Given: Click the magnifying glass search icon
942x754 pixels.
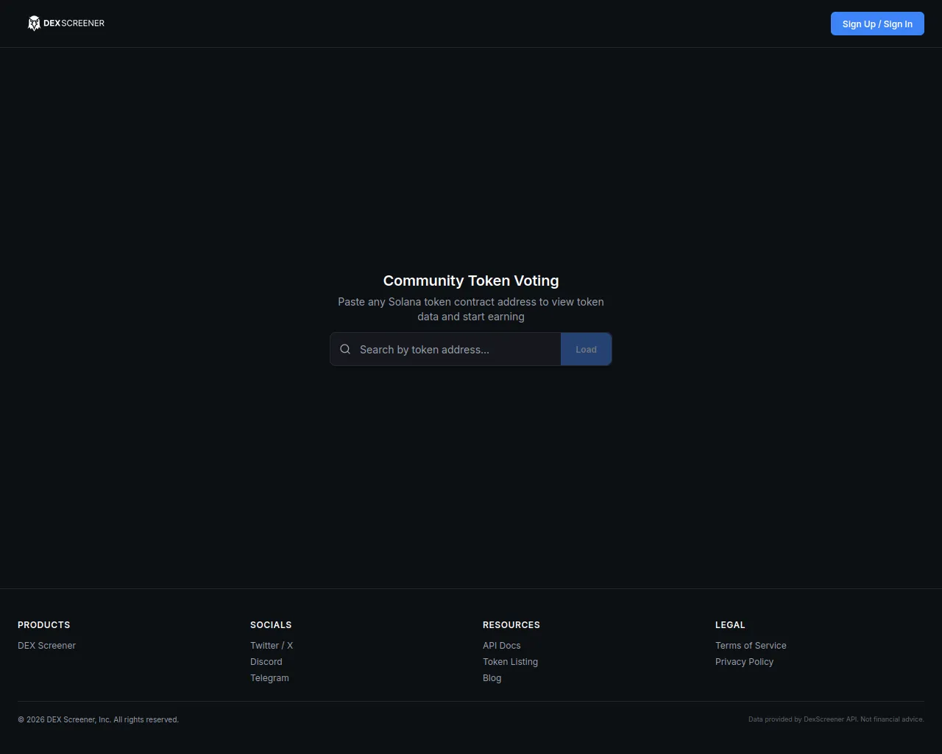Looking at the screenshot, I should point(345,349).
